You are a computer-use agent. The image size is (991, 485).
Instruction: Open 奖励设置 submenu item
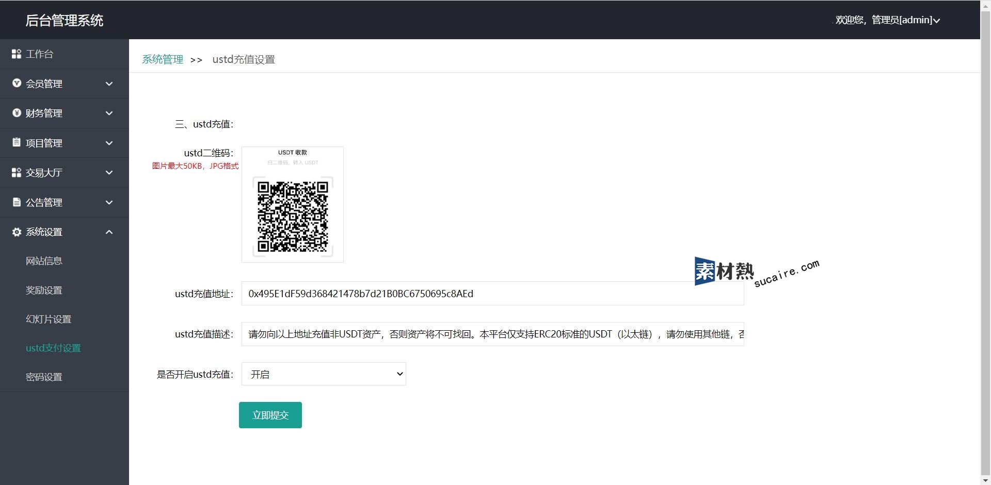coord(44,290)
